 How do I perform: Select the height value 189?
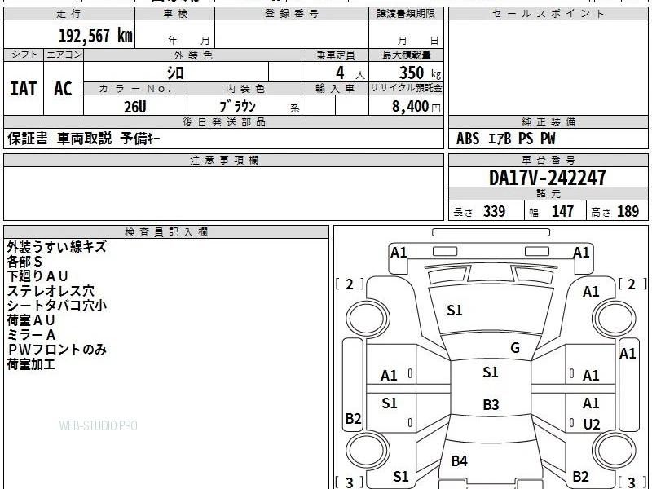click(x=628, y=212)
